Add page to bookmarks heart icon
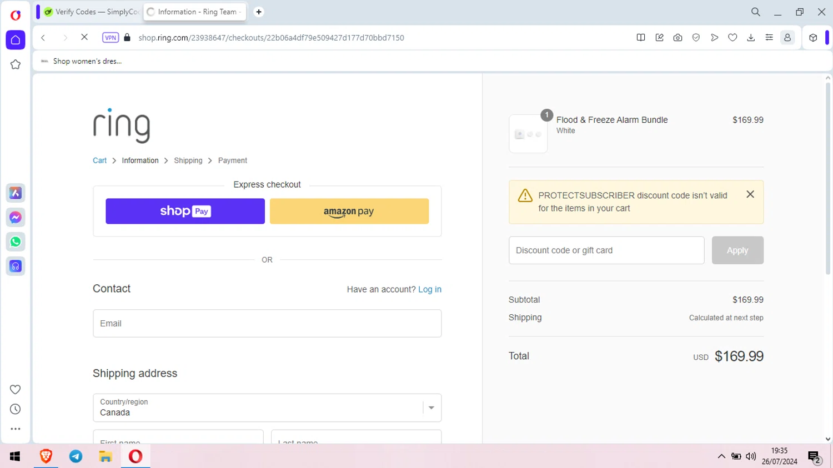The image size is (833, 468). (732, 38)
